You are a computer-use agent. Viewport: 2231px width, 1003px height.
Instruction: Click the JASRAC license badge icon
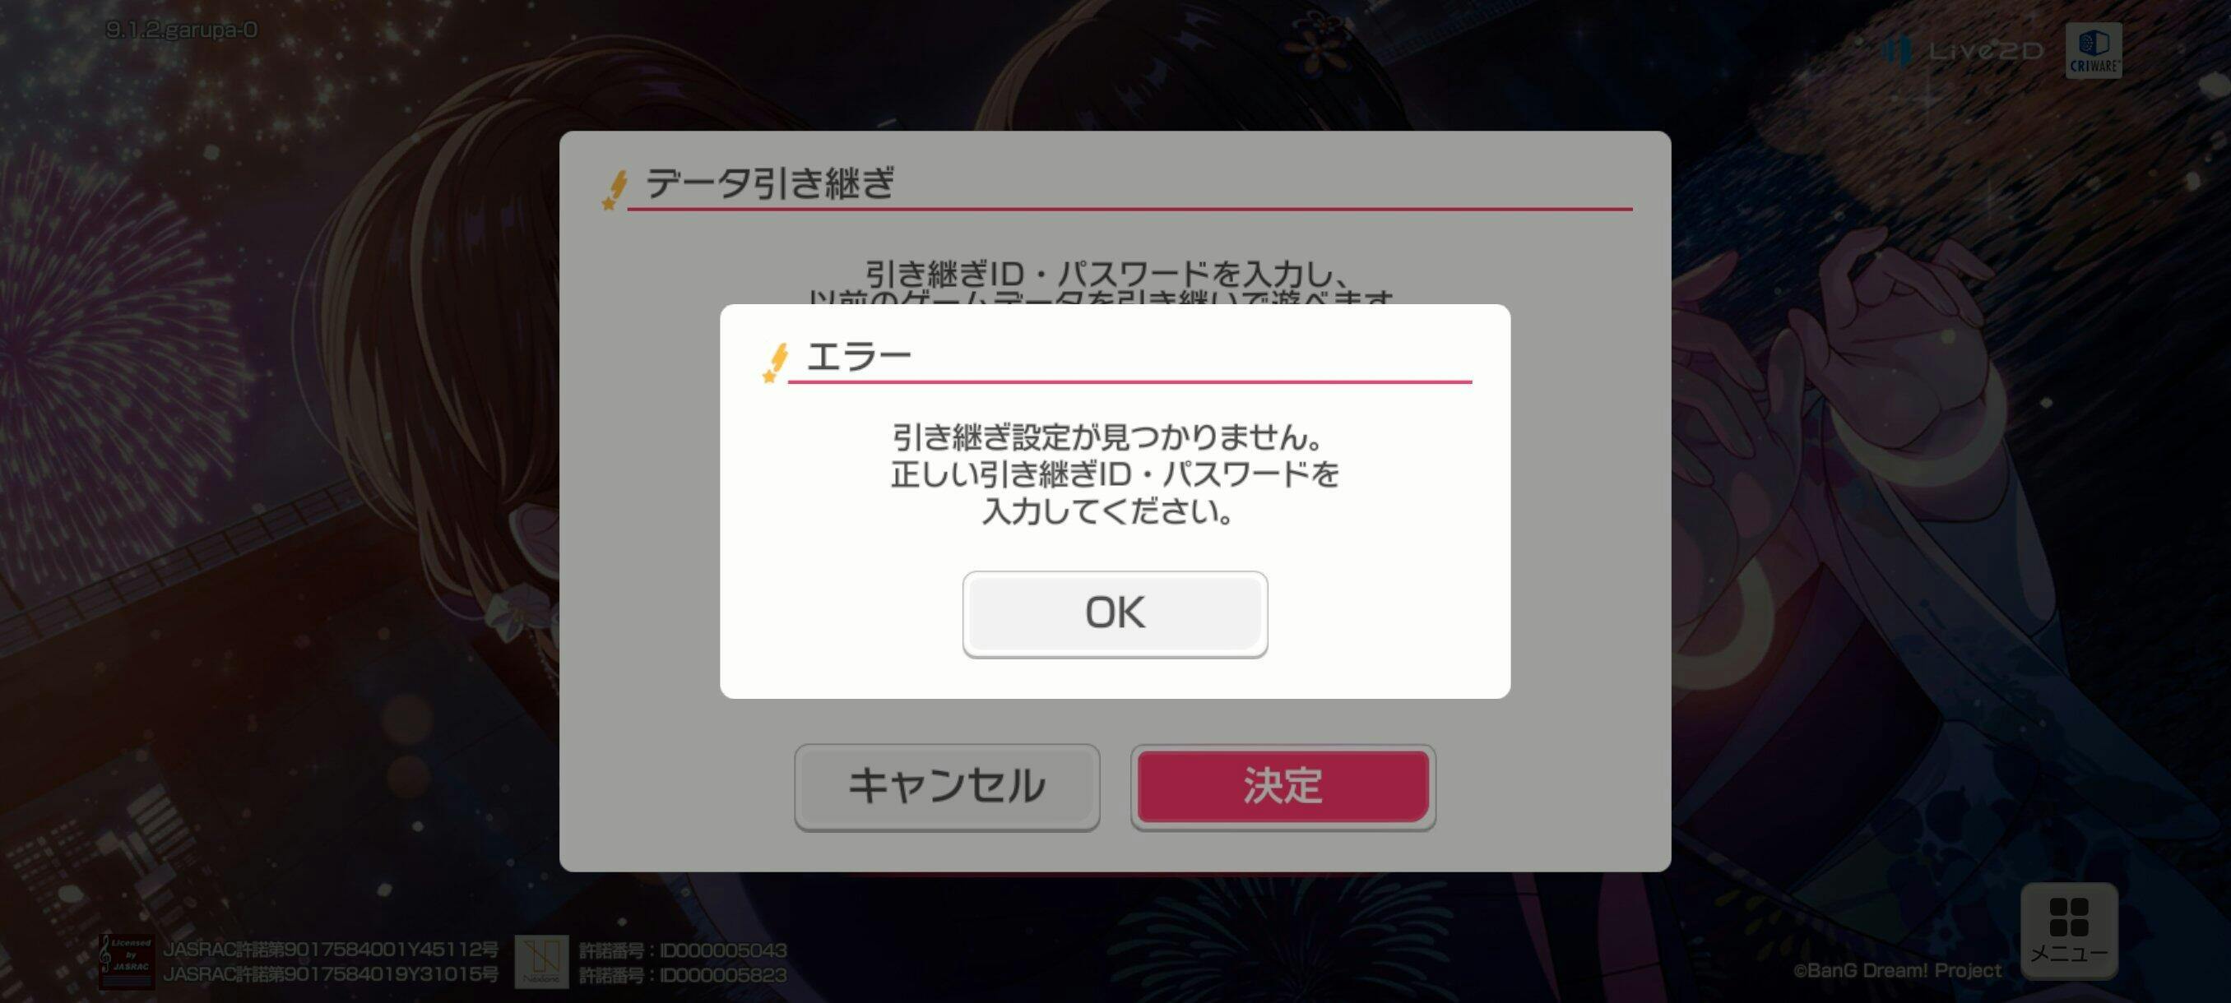point(127,961)
